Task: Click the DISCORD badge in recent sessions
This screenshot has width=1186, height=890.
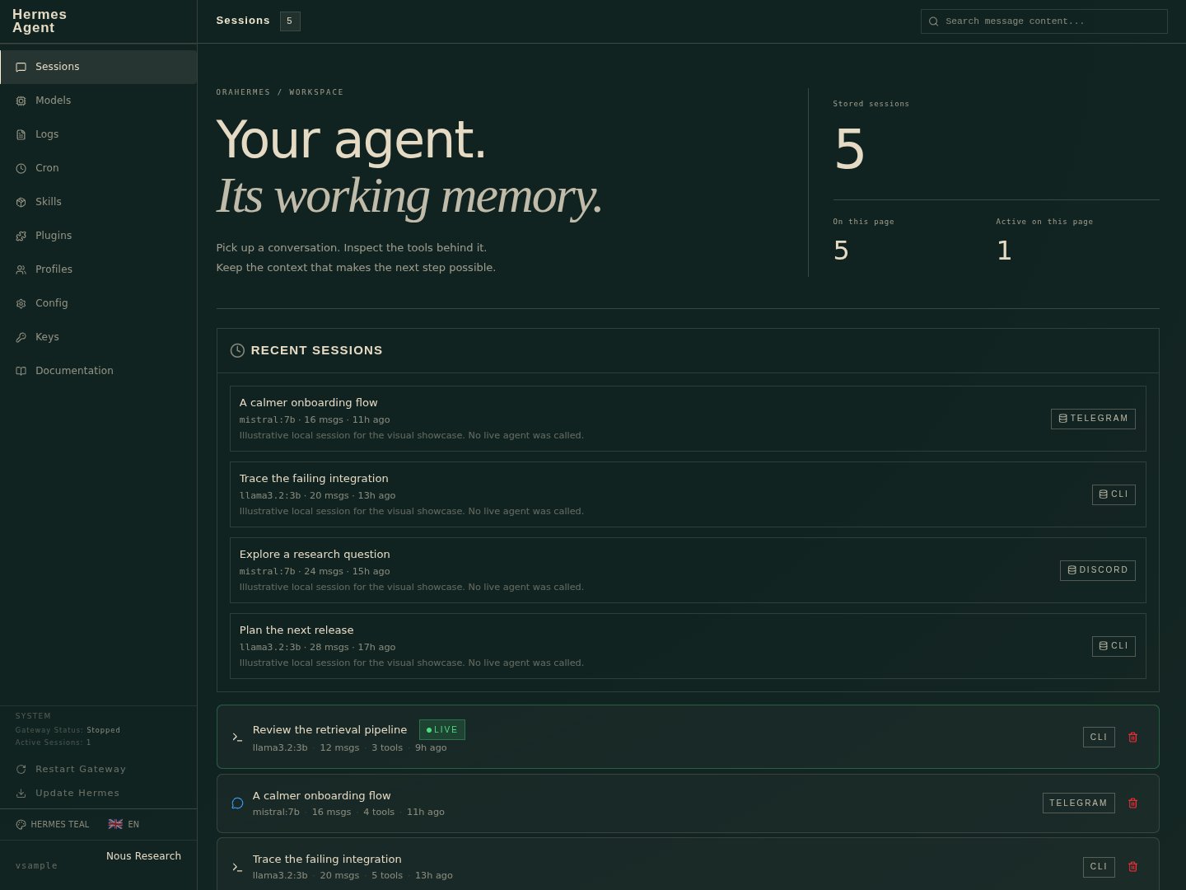Action: (x=1098, y=570)
